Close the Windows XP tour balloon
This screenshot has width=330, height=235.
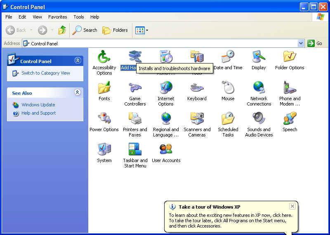click(292, 206)
